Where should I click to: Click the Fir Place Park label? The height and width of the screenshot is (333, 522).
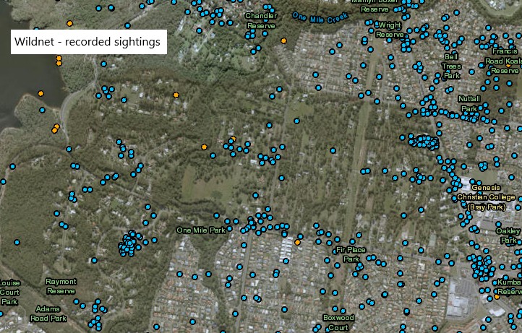tap(351, 254)
